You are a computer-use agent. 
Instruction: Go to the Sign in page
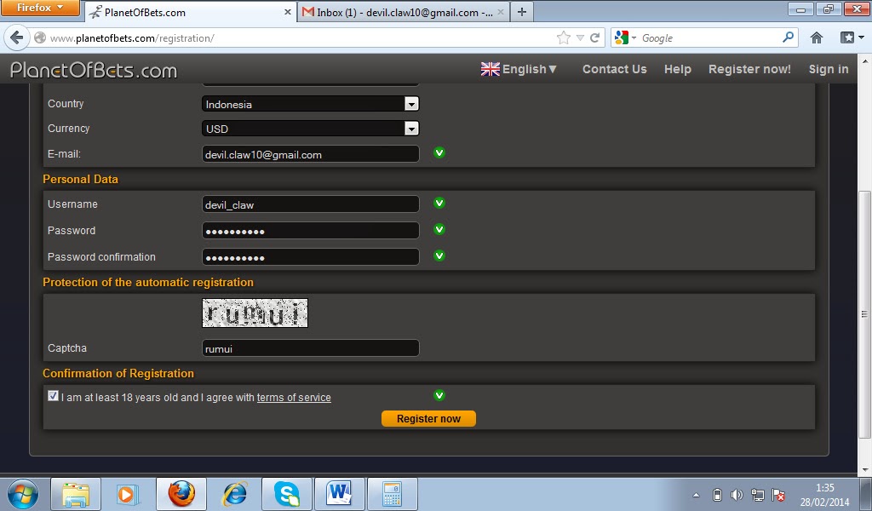pos(828,69)
